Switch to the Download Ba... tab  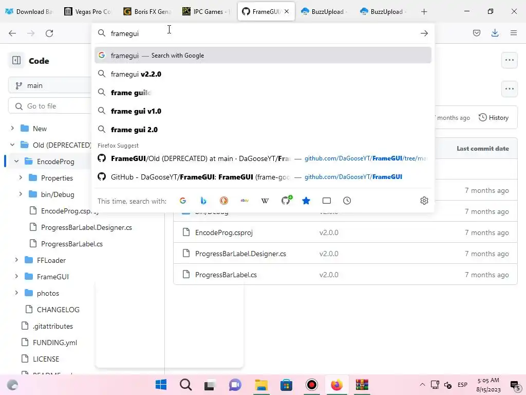pos(29,12)
